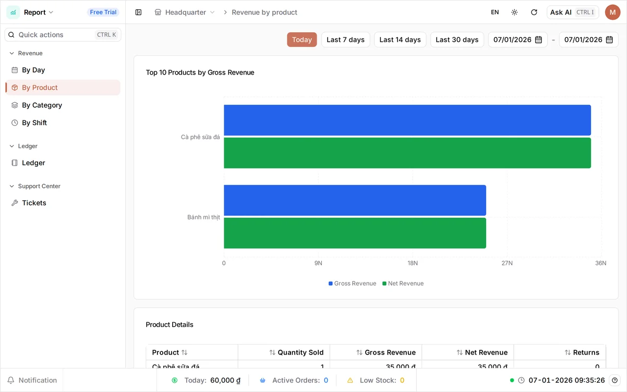Click the Bánh mì thịt gross revenue bar
Screen dimensions: 627x392
click(355, 200)
